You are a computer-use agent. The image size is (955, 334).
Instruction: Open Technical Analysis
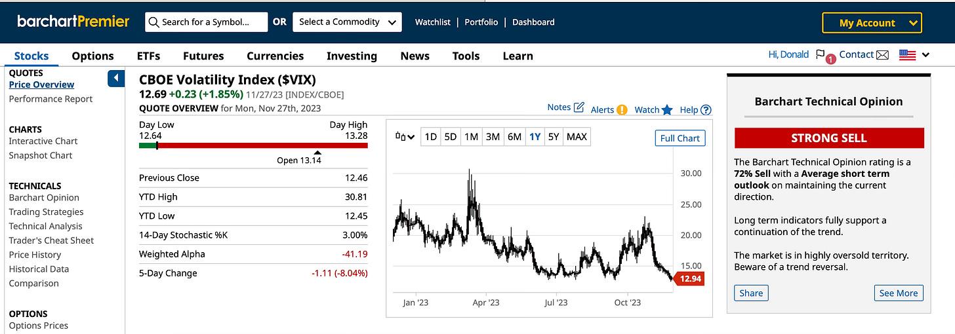pos(45,226)
